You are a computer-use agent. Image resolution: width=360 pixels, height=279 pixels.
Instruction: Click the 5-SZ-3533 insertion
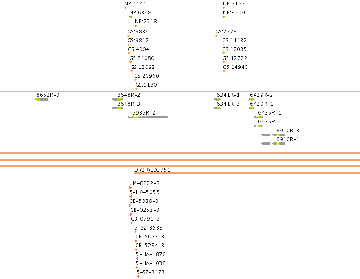[x=148, y=228]
